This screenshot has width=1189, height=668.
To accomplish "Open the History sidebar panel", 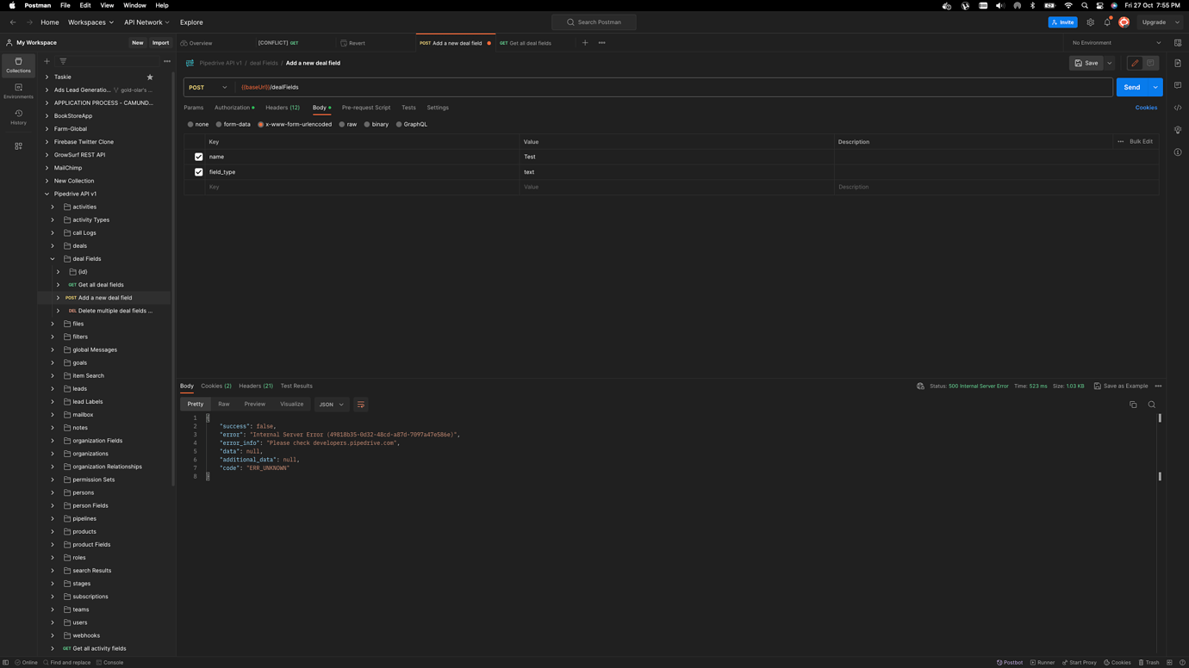I will (18, 117).
